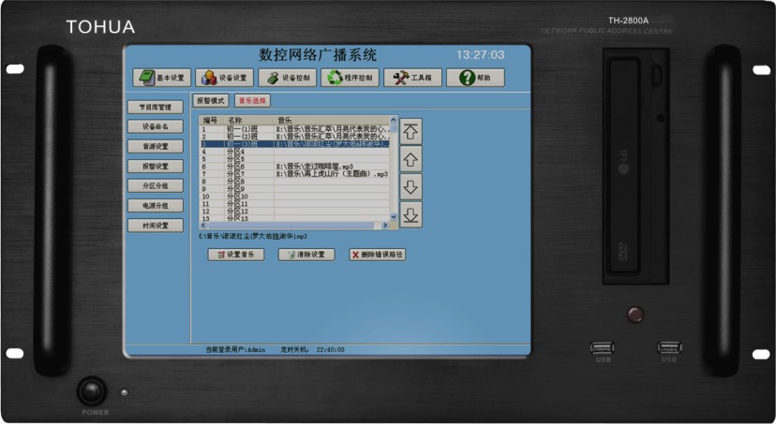776x424 pixels.
Task: Select row 1 初一(1)班
Action: [294, 129]
